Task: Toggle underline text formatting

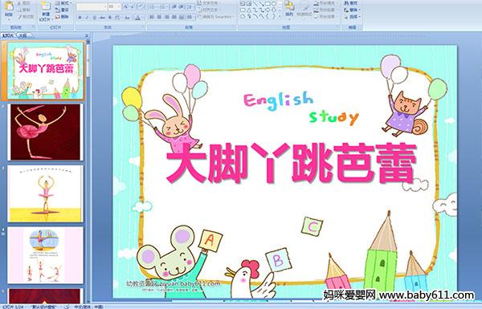Action: pyautogui.click(x=94, y=18)
